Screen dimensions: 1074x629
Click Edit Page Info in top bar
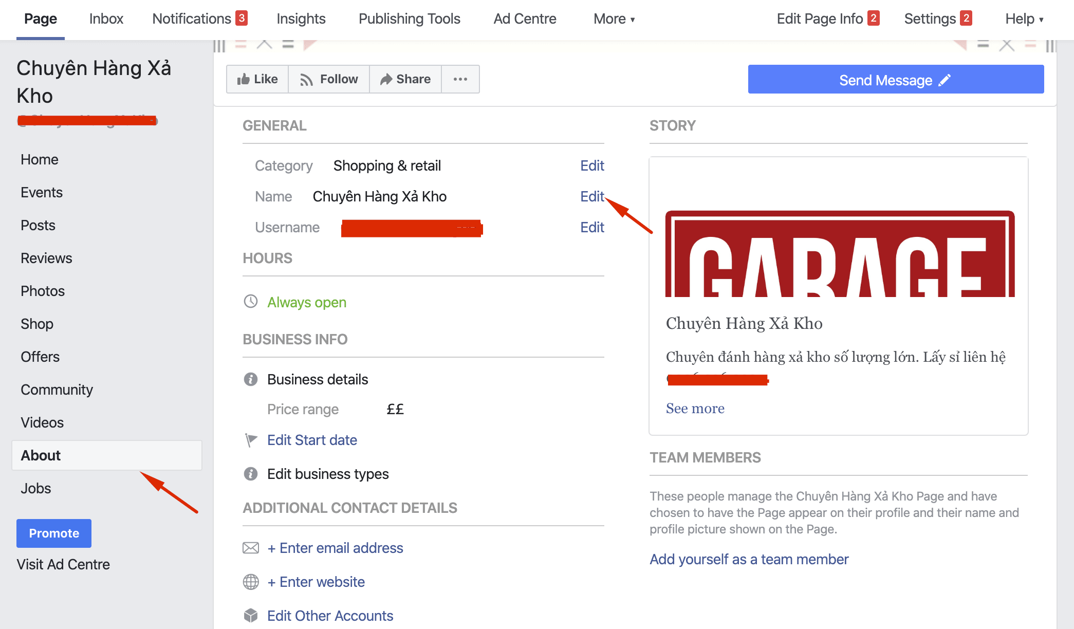[820, 19]
